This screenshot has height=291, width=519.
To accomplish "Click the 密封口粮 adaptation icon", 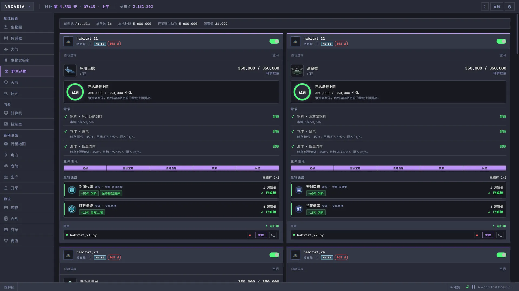I will point(299,190).
